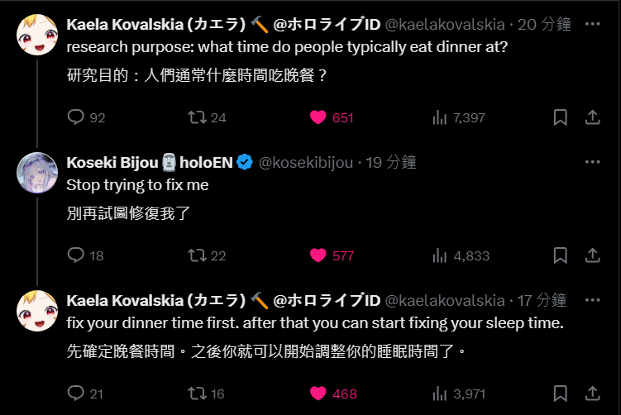Image resolution: width=621 pixels, height=415 pixels.
Task: View analytics showing 4,833 views
Action: [x=440, y=255]
